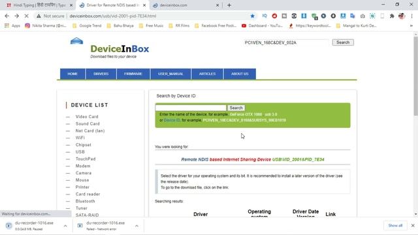Show more hidden bookmarks chevron
The image size is (418, 235).
[411, 25]
